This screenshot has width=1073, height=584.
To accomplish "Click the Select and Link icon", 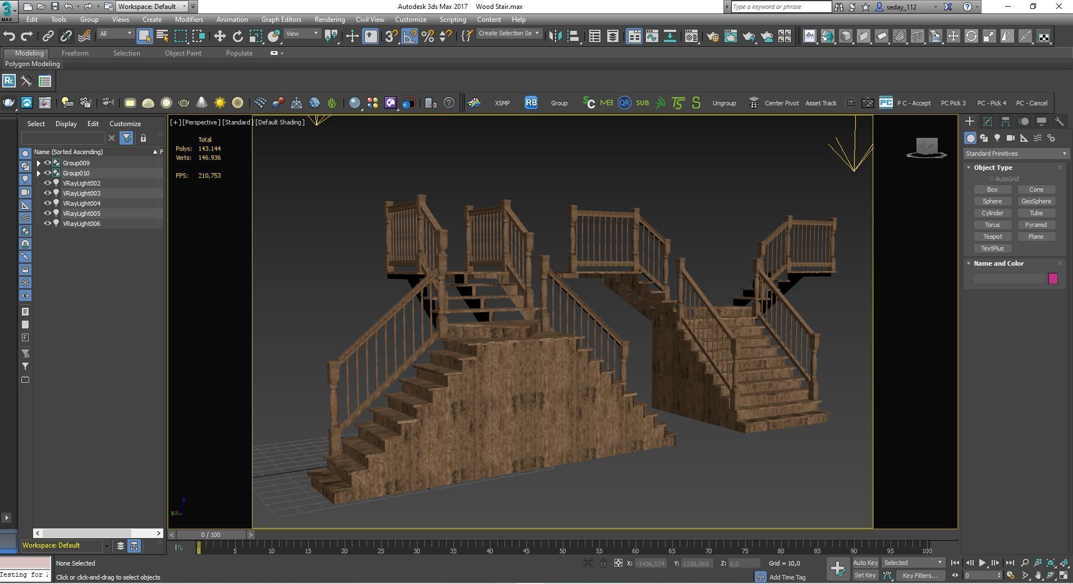I will [48, 36].
